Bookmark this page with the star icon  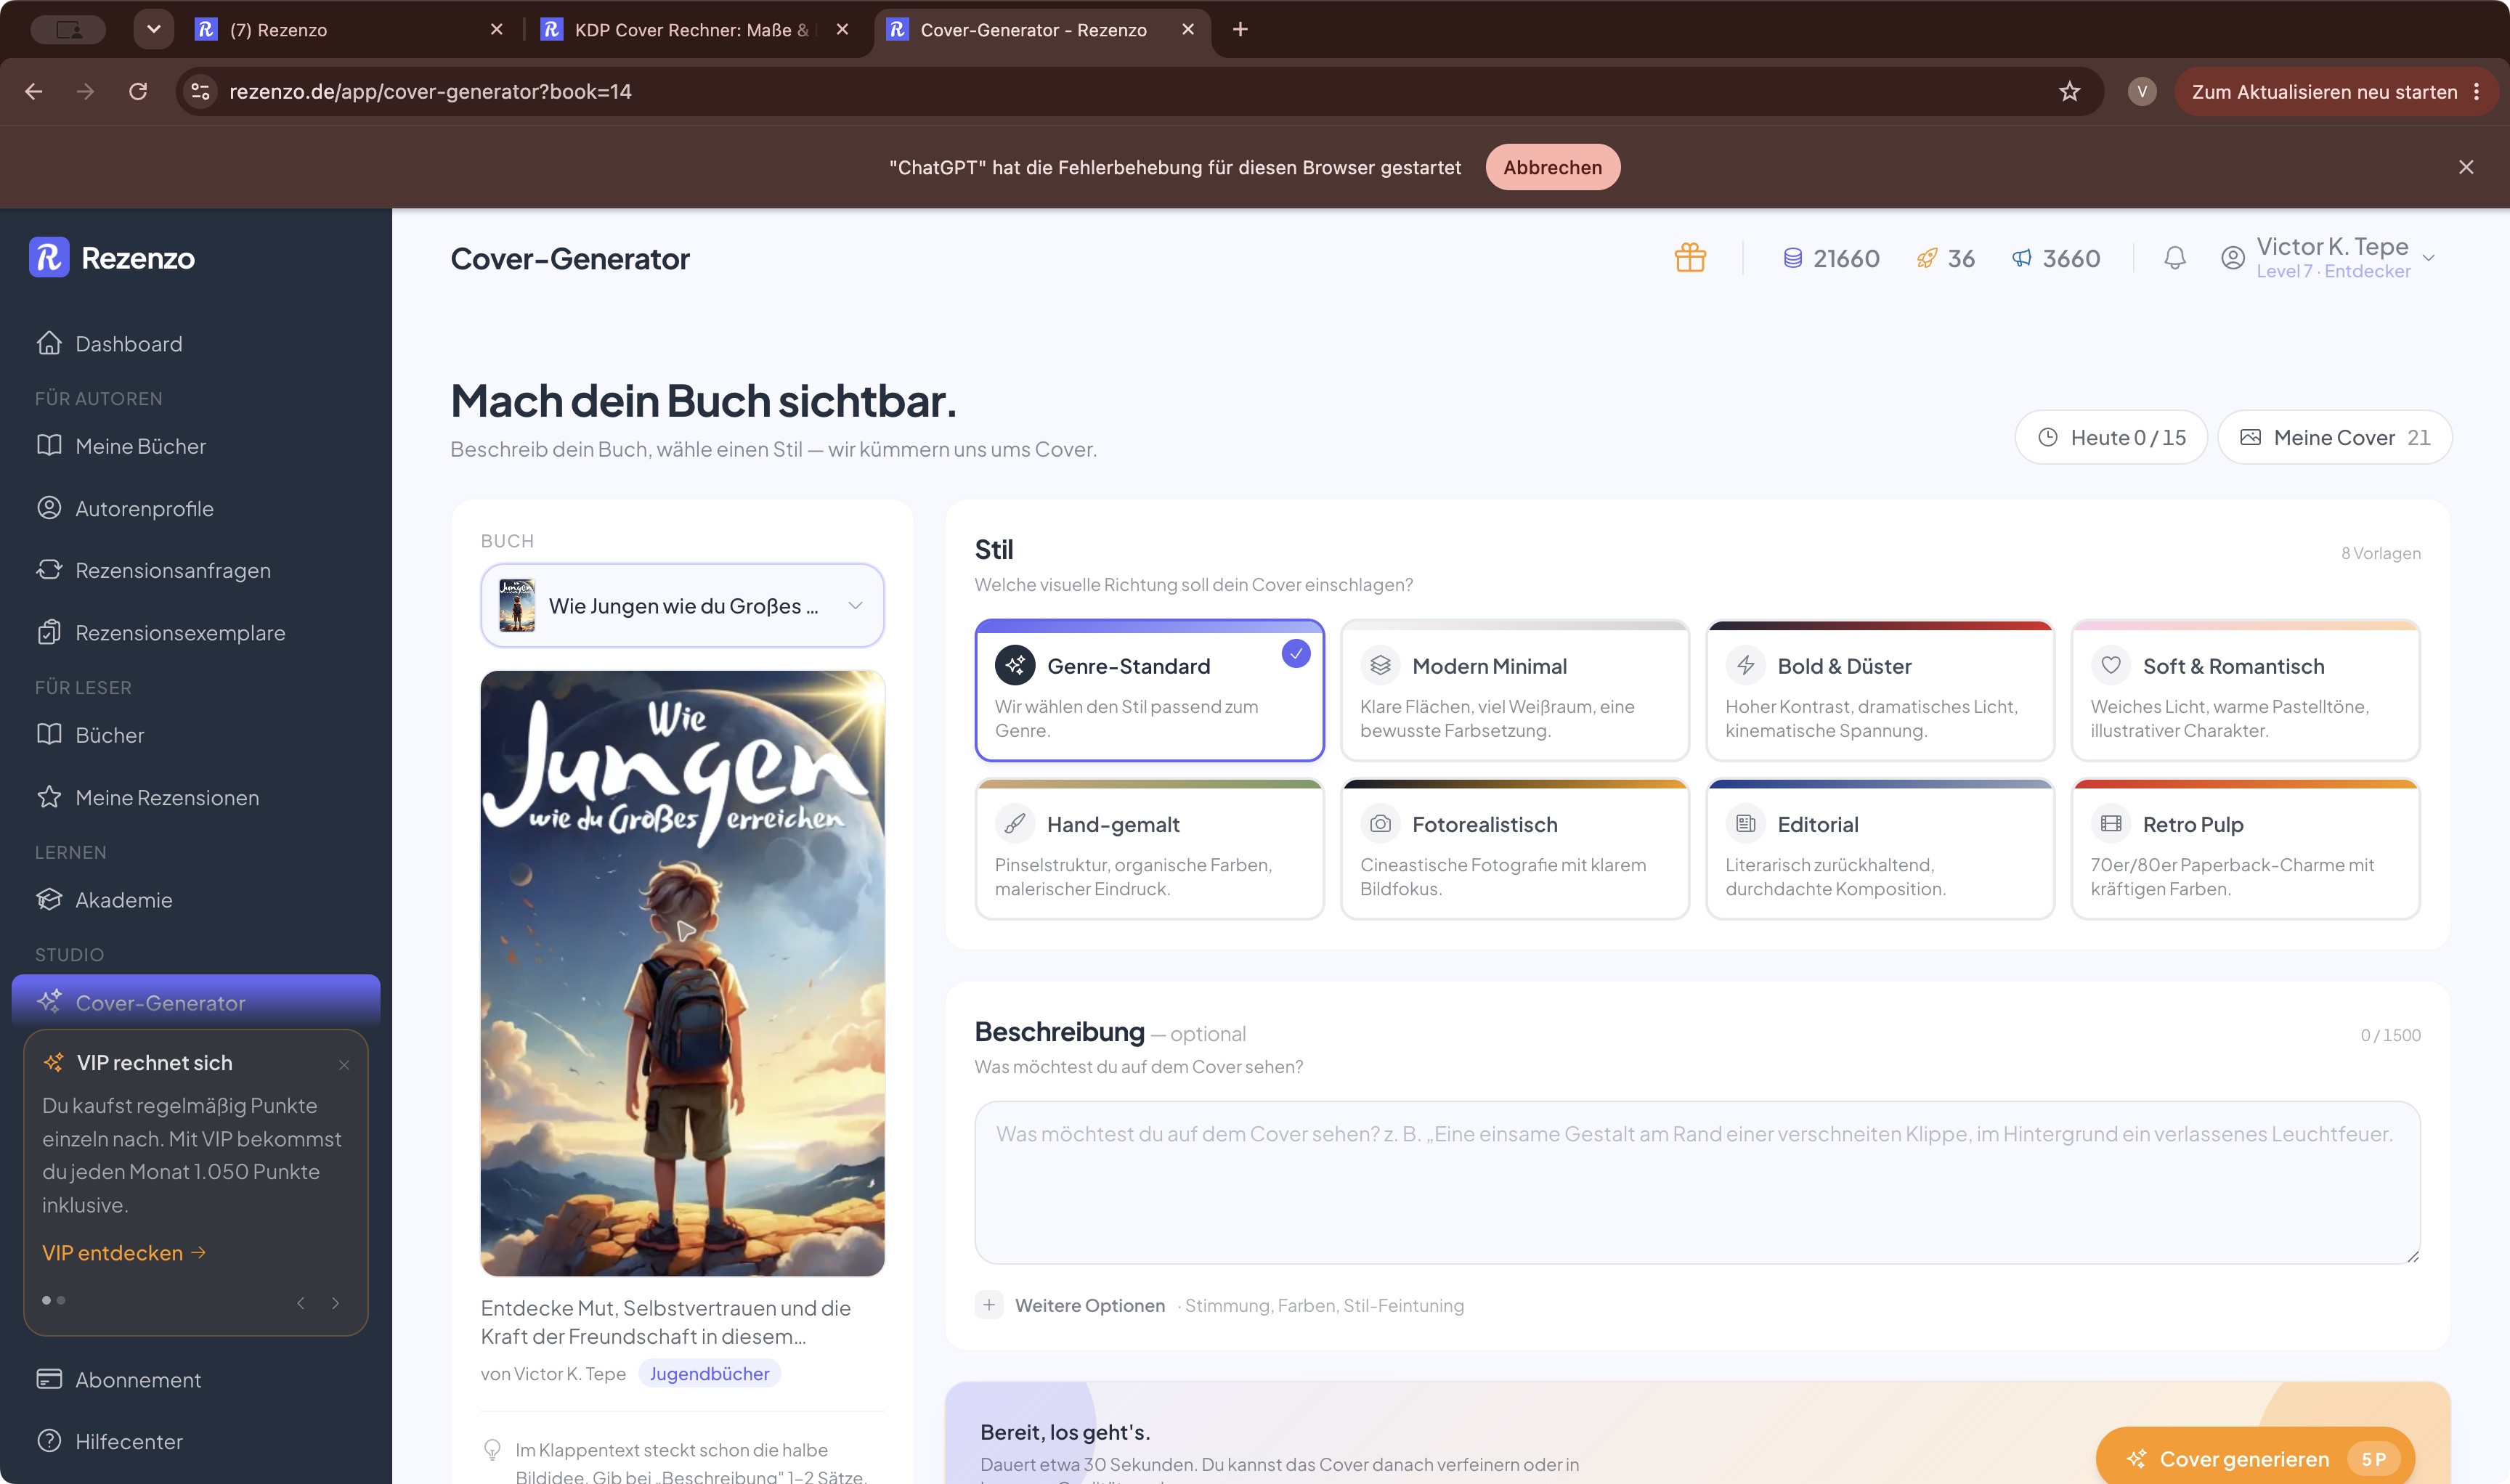pos(2069,92)
